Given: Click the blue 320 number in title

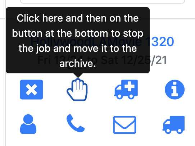Looking at the screenshot, I should (x=162, y=41).
